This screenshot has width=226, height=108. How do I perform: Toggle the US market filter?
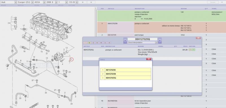93,43
